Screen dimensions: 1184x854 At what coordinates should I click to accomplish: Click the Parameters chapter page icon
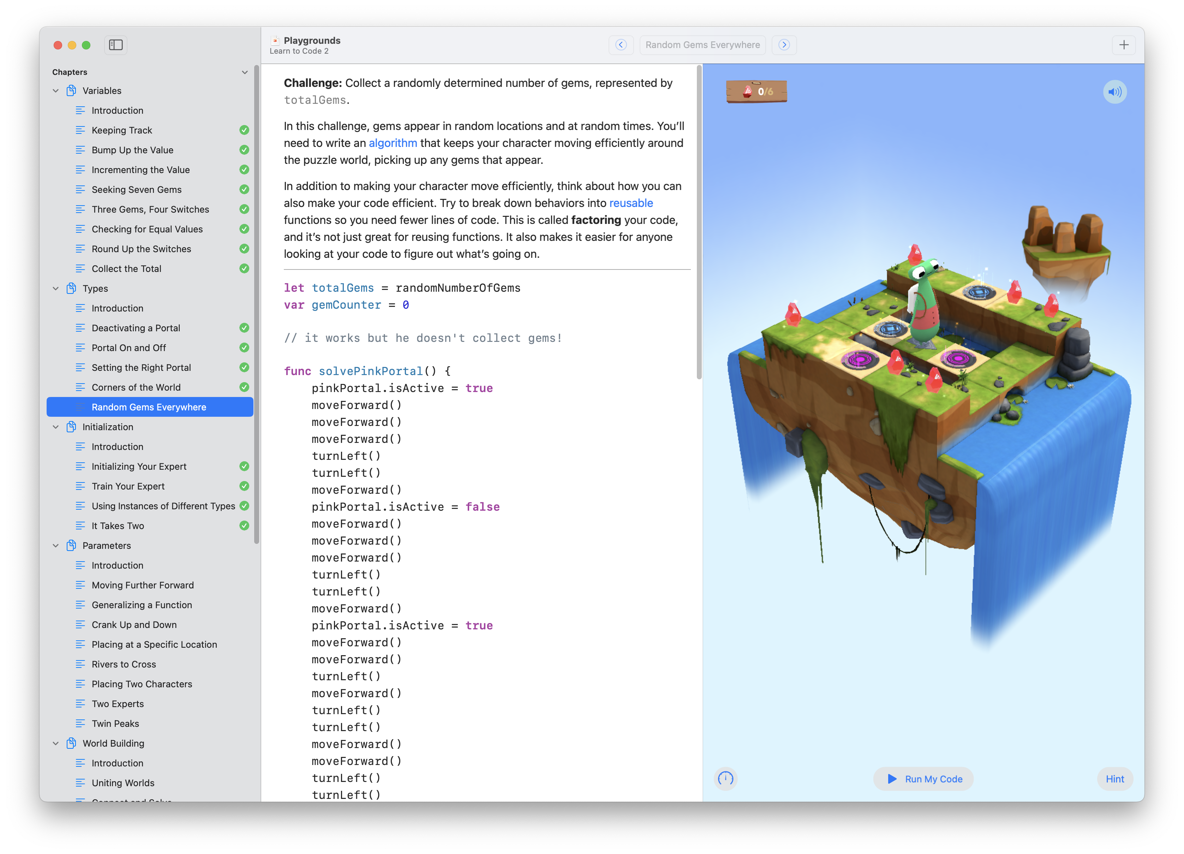click(x=72, y=545)
